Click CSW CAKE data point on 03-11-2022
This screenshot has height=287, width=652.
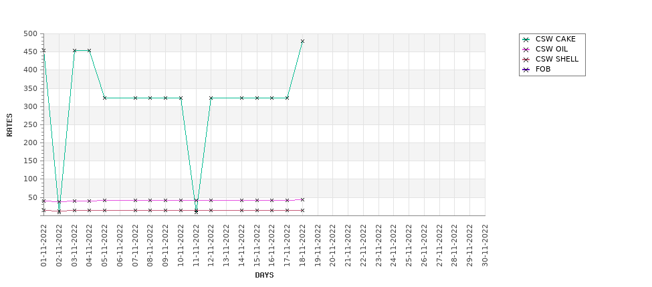[x=74, y=50]
